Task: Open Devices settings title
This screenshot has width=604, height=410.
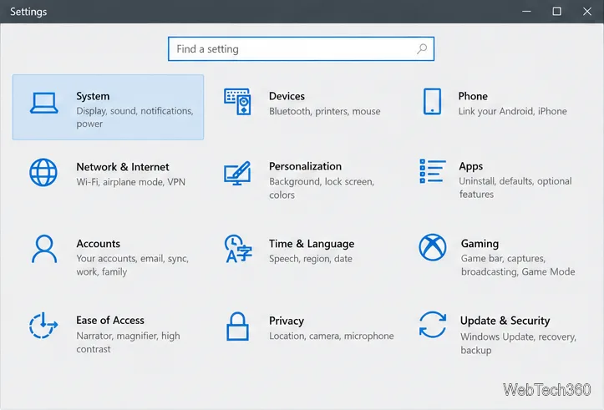Action: tap(287, 96)
